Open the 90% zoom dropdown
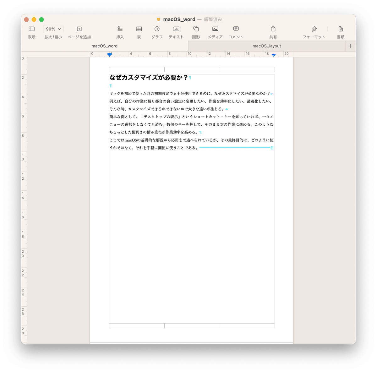 53,29
